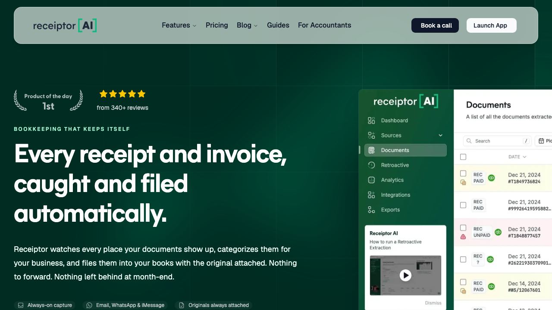
Task: Check the box for unpaid document #T1848877457
Action: coord(463,228)
